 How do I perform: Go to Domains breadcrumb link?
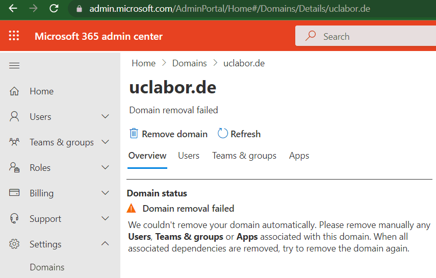tap(189, 63)
